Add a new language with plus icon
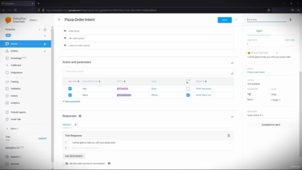The width and height of the screenshot is (302, 170). point(45,36)
